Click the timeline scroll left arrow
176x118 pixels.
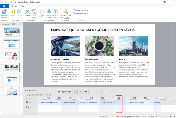point(39,113)
